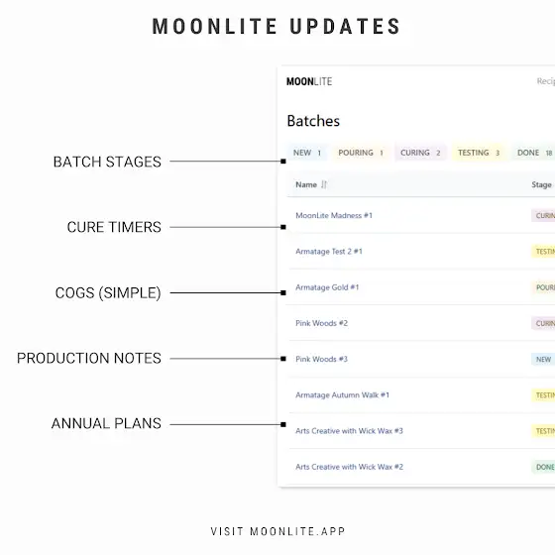This screenshot has height=555, width=555.
Task: Click the DONE badge on Wick Wax #2
Action: (543, 467)
